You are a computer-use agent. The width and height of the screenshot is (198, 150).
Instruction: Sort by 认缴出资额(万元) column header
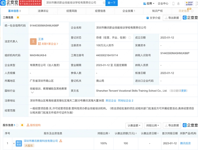click(x=126, y=134)
